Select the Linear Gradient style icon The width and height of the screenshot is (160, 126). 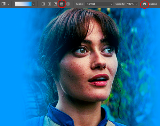tap(43, 4)
